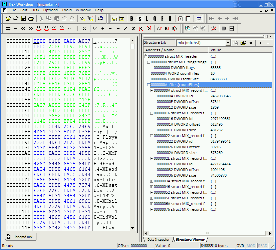Toggle the B (byte) data type button

pos(131,18)
